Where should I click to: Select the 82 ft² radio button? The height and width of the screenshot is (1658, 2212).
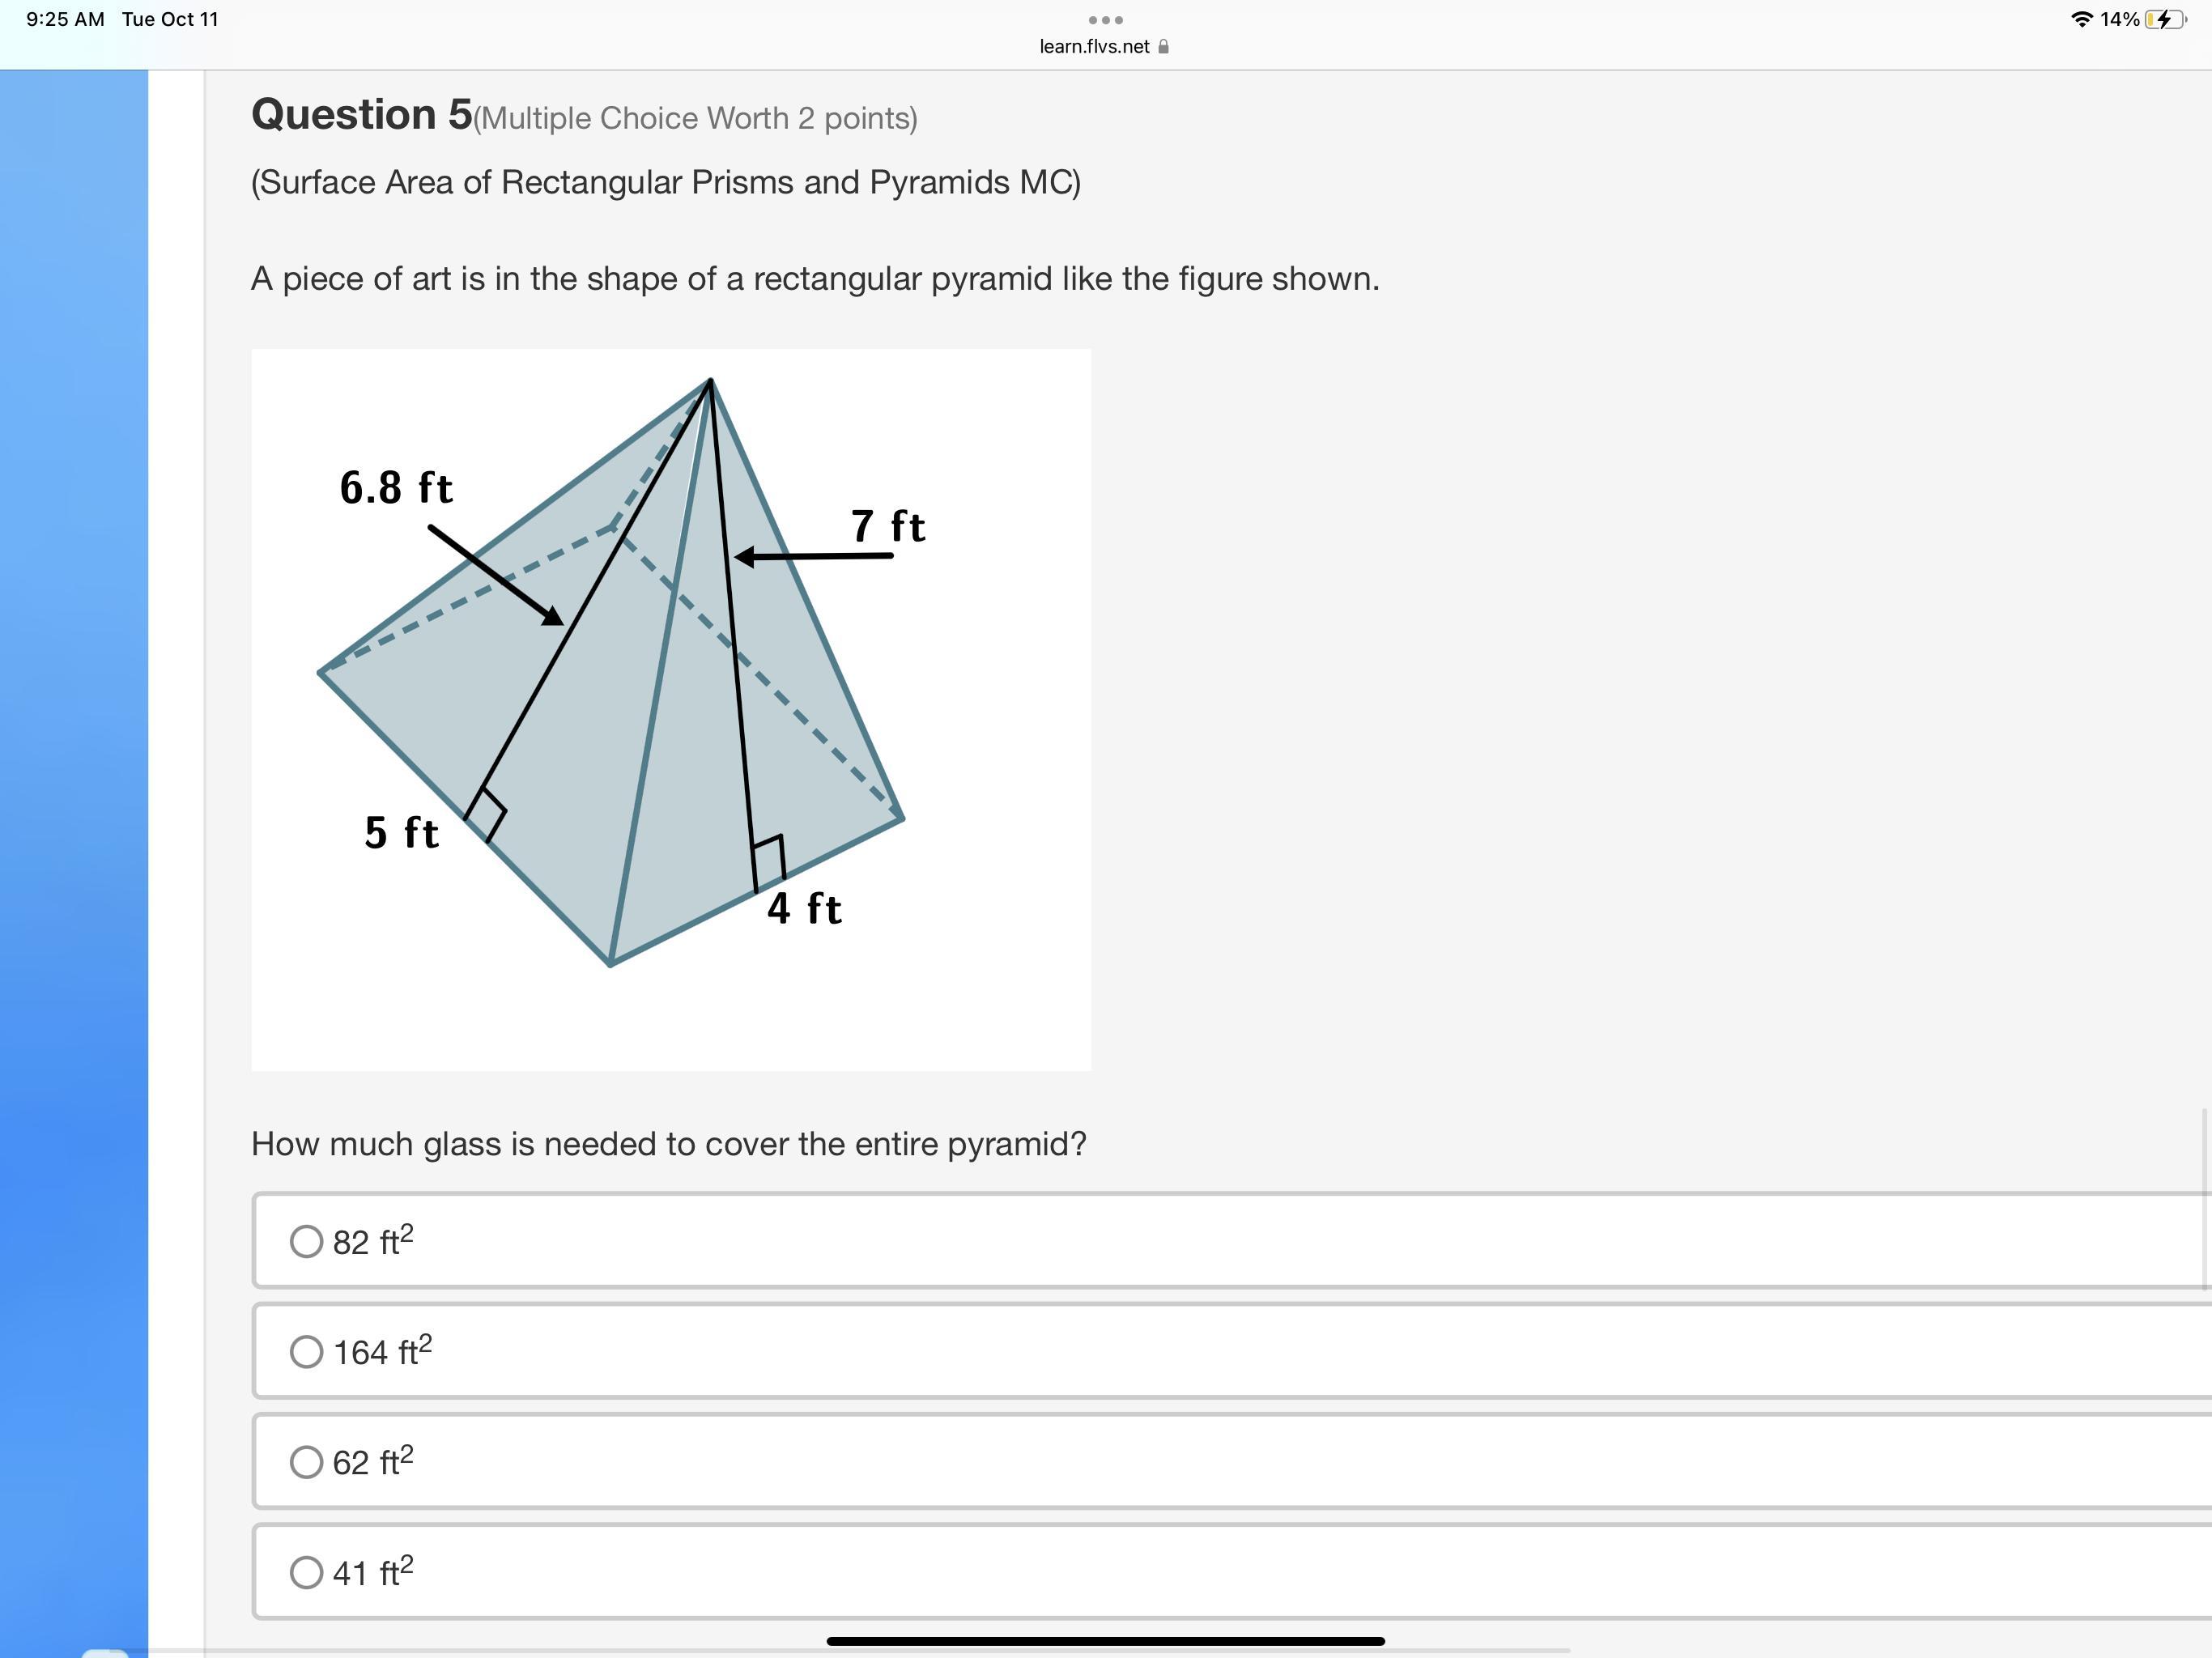pyautogui.click(x=306, y=1242)
